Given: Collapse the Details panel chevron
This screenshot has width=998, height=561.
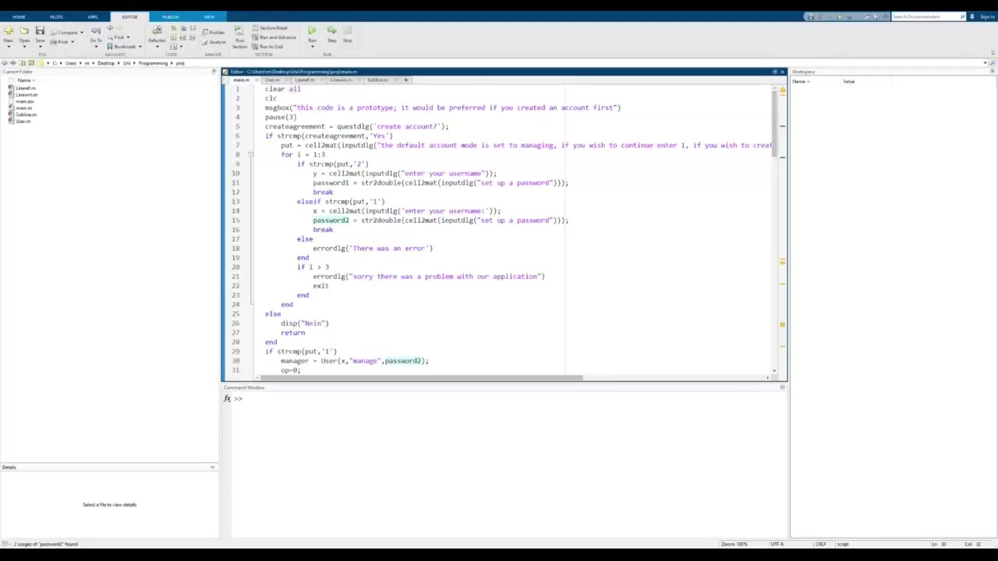Looking at the screenshot, I should pyautogui.click(x=212, y=467).
